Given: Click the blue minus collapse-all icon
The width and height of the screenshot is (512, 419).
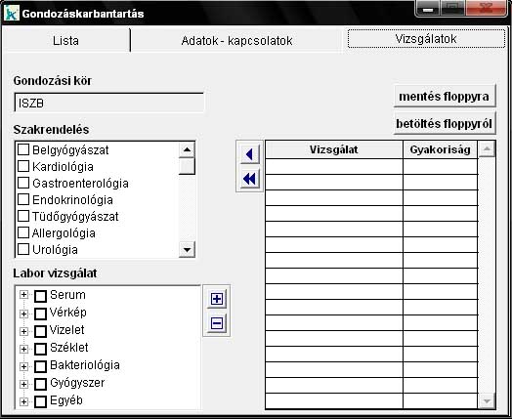Looking at the screenshot, I should (217, 323).
